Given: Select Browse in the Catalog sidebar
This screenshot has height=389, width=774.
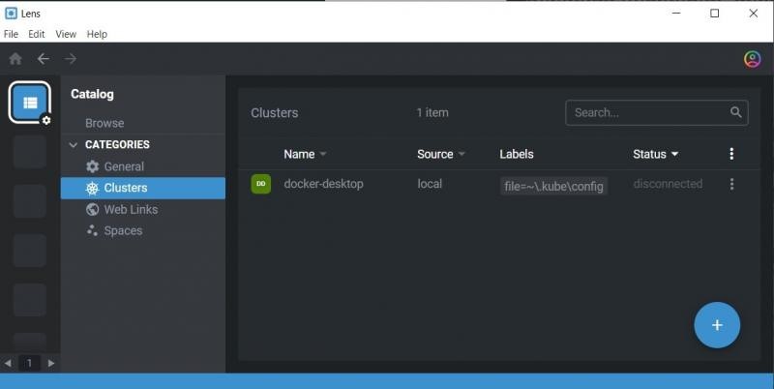Looking at the screenshot, I should coord(104,123).
